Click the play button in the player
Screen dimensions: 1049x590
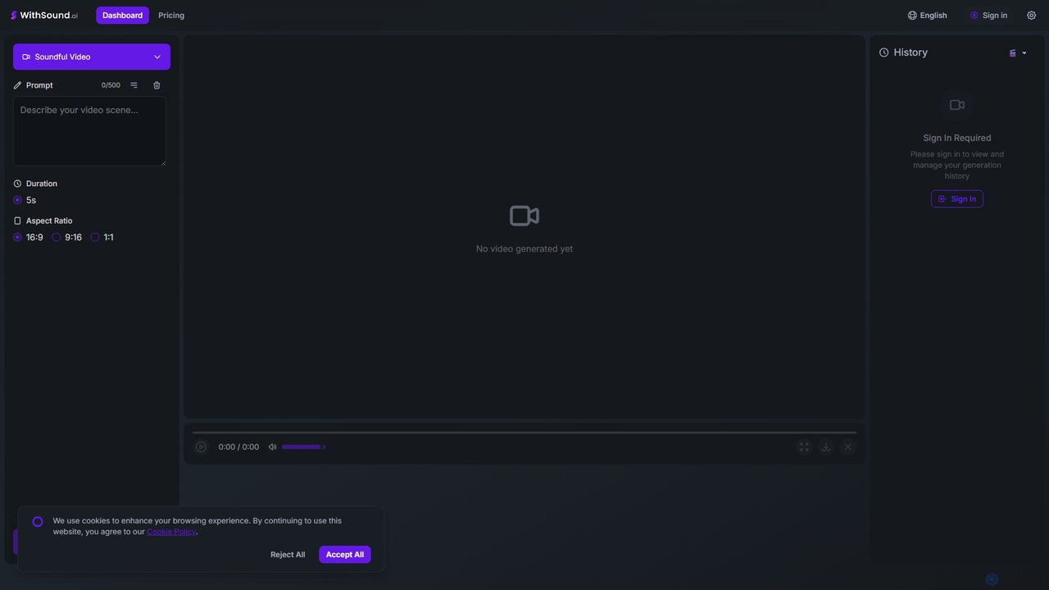point(201,447)
